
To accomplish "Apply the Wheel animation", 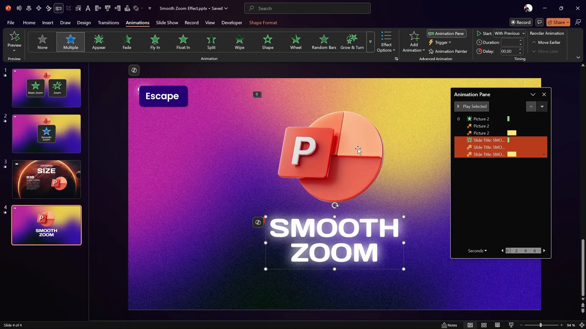I will pos(296,42).
